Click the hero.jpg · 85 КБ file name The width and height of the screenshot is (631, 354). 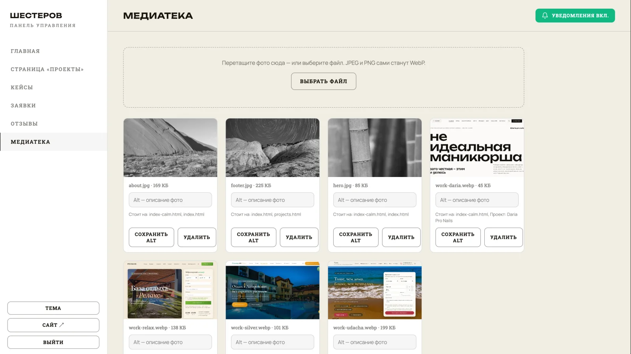point(350,186)
